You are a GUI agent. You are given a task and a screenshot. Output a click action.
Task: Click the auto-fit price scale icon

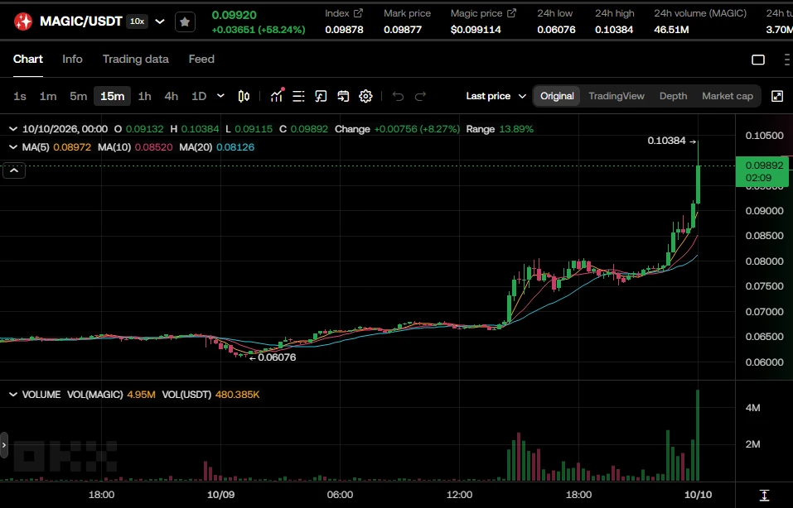click(764, 495)
